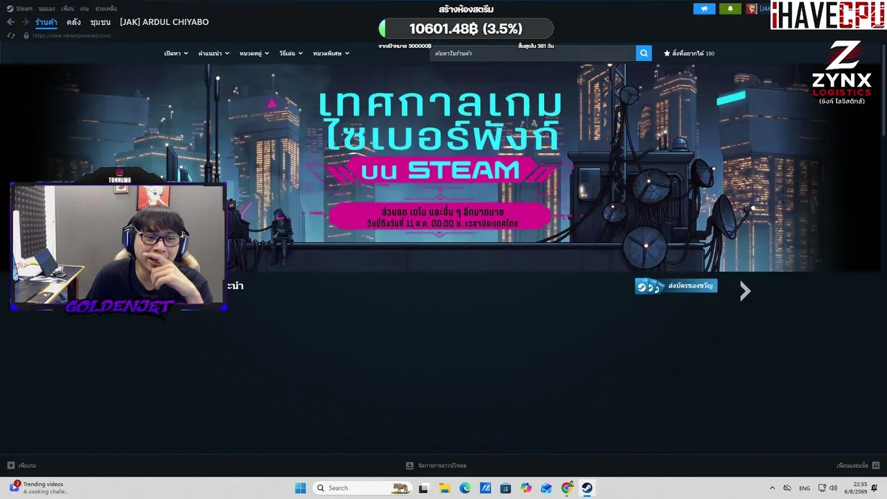Expand the หมวดพิเศษ store dropdown
887x499 pixels.
point(331,53)
